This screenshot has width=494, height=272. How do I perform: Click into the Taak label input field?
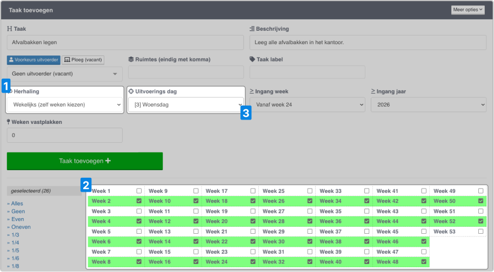pyautogui.click(x=308, y=72)
